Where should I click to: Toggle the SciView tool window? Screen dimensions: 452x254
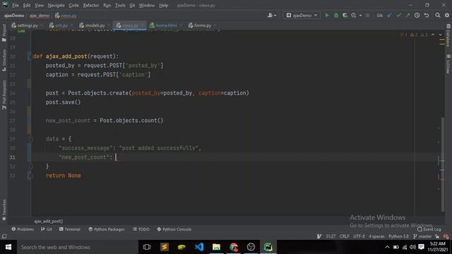448,64
